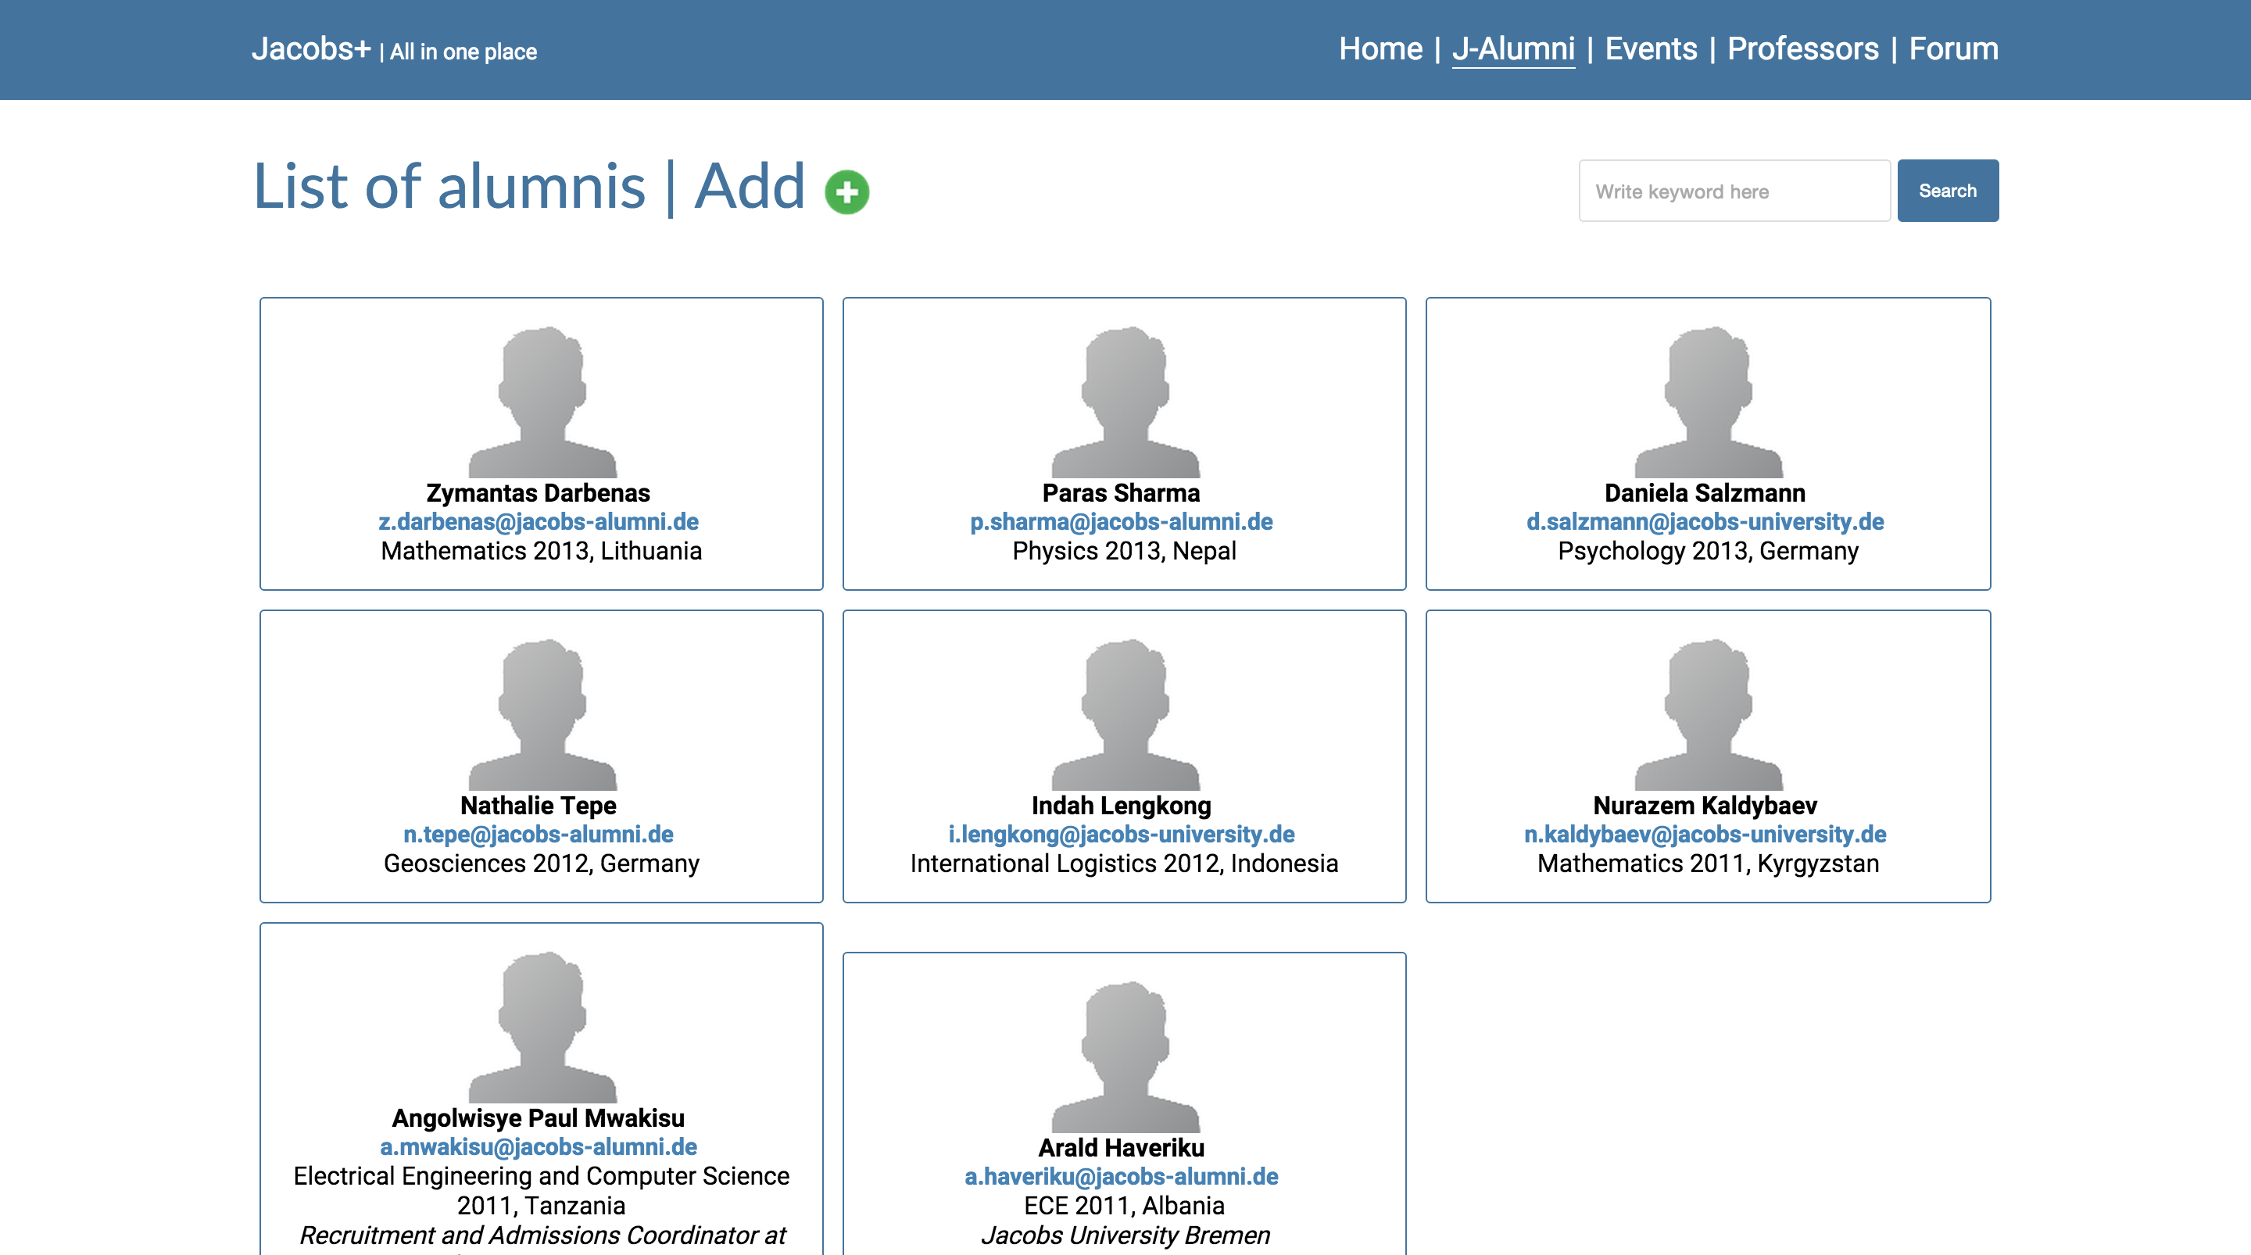Focus the keyword search input field

1734,191
